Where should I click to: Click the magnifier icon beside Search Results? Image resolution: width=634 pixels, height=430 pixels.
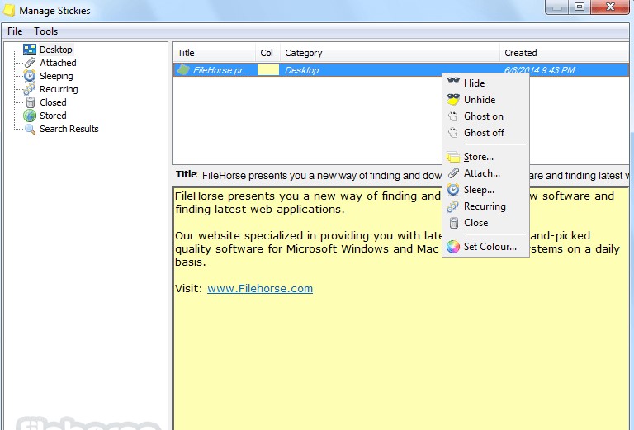30,129
